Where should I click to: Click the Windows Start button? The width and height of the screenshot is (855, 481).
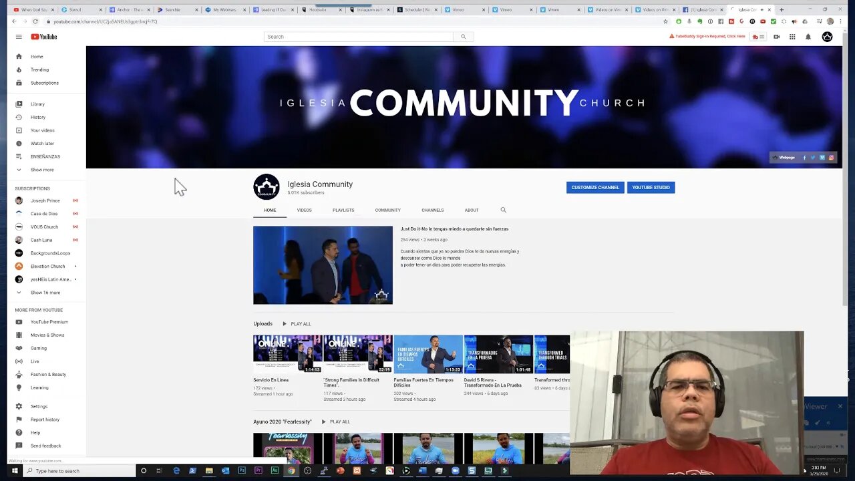[14, 471]
